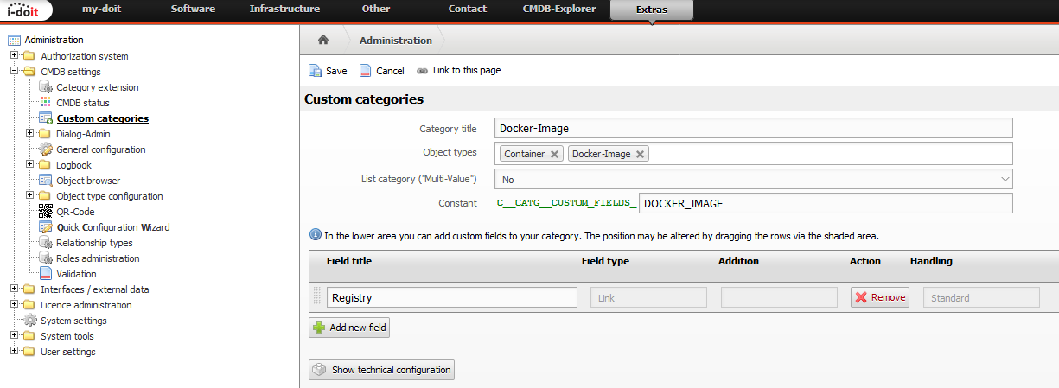Expand the Dialog-Admin node
Viewport: 1059px width, 388px height.
click(30, 133)
